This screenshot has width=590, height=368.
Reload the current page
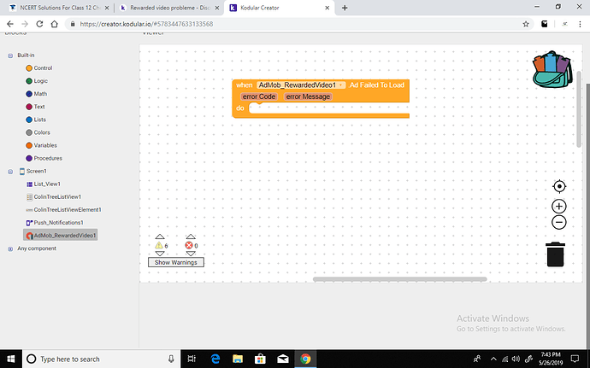pyautogui.click(x=39, y=24)
